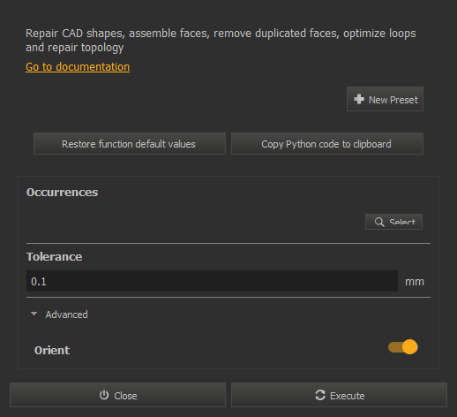Open the Go to documentation link
Screen dimensions: 457x417
(78, 67)
